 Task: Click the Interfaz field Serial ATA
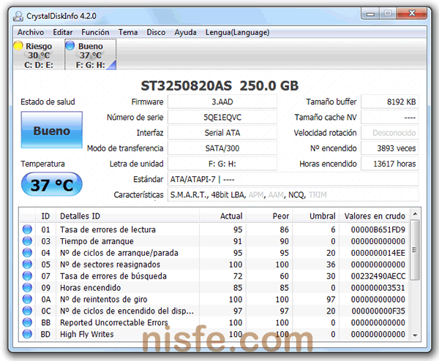222,133
